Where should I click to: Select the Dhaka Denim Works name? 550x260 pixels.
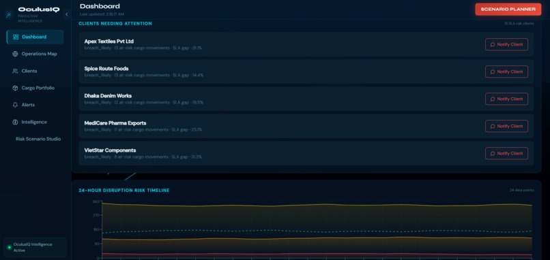[x=108, y=96]
